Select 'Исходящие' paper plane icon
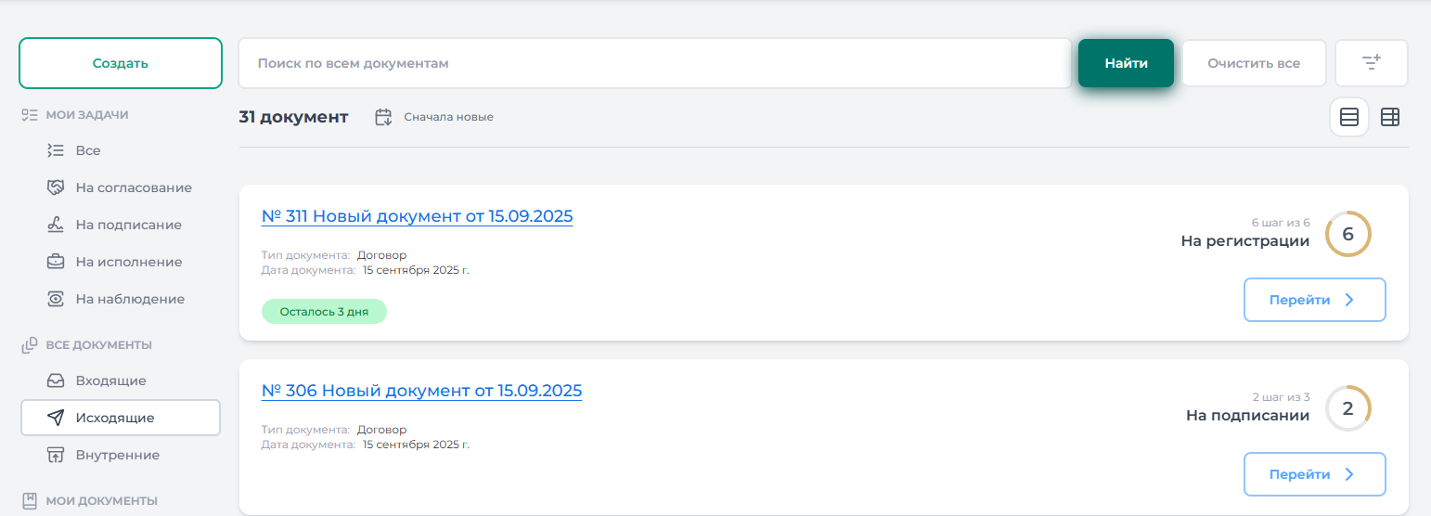The height and width of the screenshot is (516, 1431). [56, 418]
